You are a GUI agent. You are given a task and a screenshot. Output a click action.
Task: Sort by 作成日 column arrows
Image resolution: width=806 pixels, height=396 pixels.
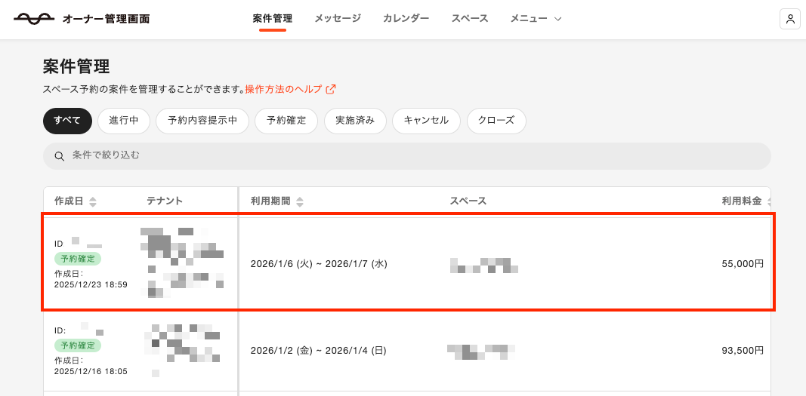click(93, 201)
